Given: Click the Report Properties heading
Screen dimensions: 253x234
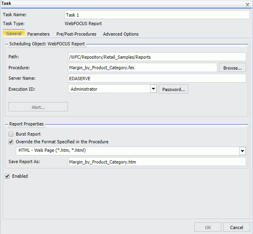Looking at the screenshot, I should pyautogui.click(x=26, y=124).
